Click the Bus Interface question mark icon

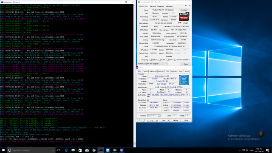pyautogui.click(x=189, y=30)
